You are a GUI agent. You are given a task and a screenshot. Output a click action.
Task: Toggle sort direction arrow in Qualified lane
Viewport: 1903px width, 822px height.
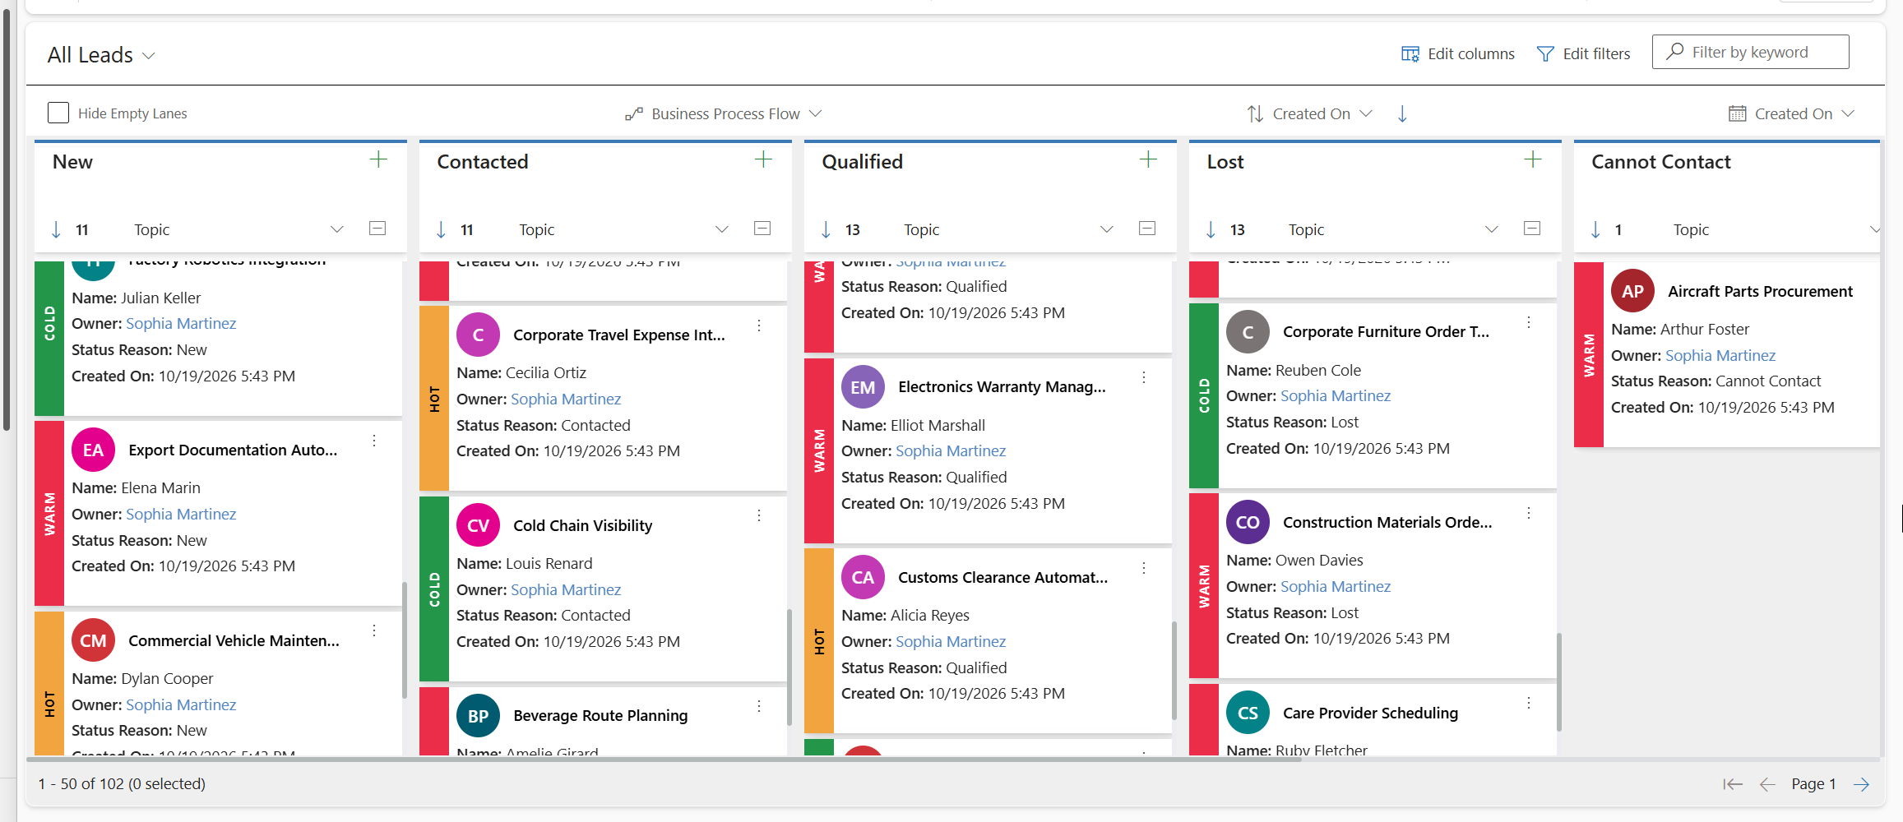pos(826,229)
